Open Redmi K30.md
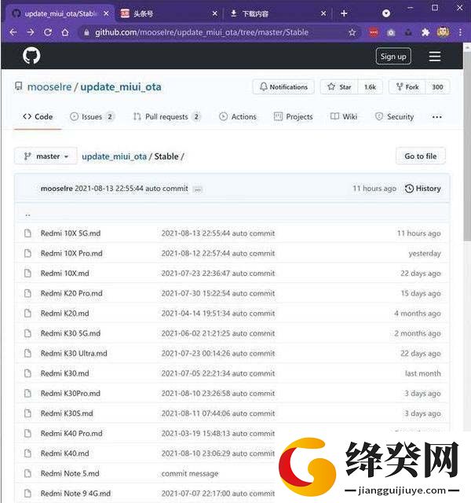The width and height of the screenshot is (471, 503). pyautogui.click(x=64, y=373)
